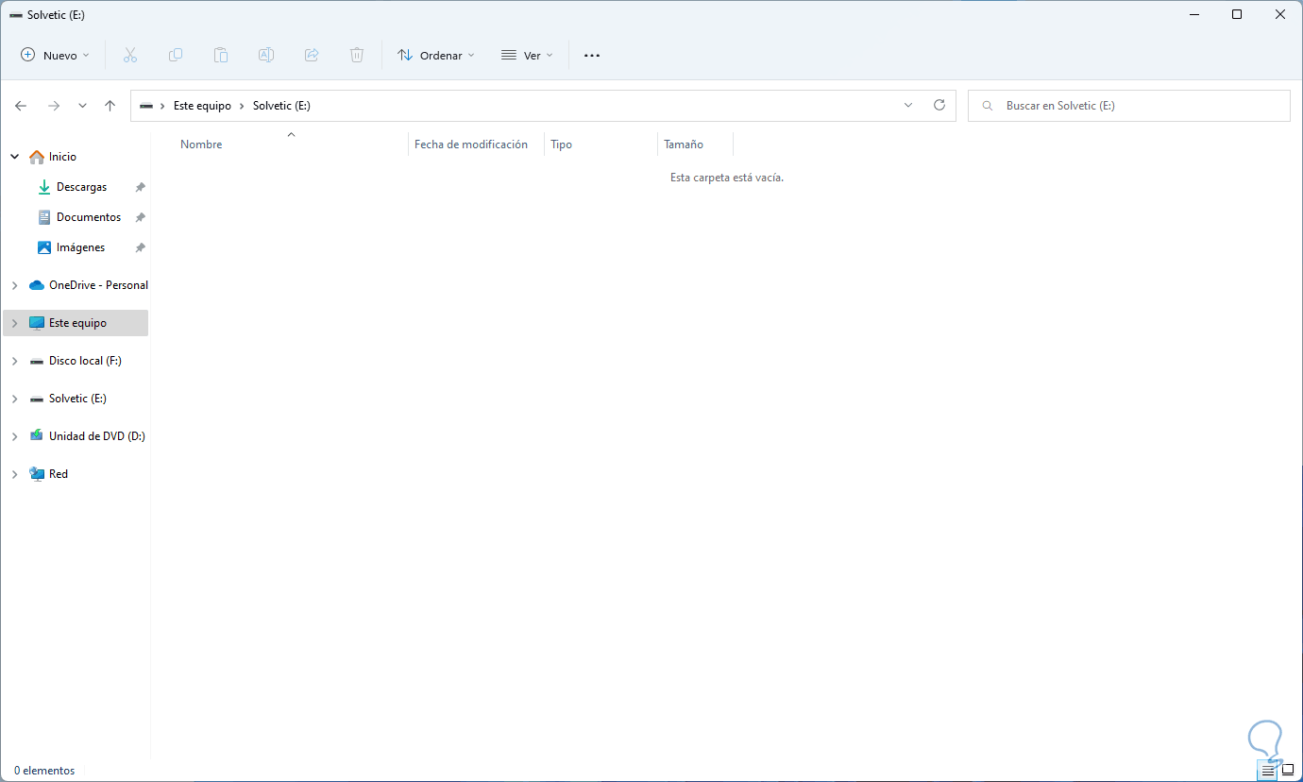This screenshot has width=1303, height=782.
Task: Open the Ver view dropdown
Action: (x=527, y=56)
